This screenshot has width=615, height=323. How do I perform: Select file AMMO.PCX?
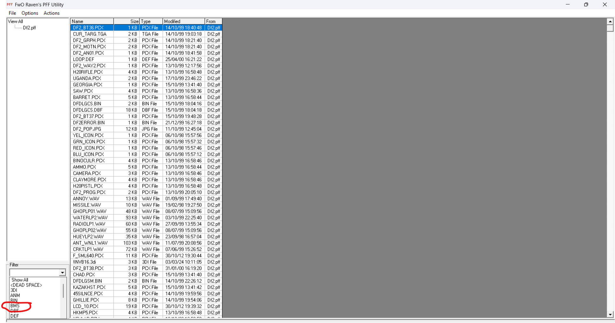[84, 167]
